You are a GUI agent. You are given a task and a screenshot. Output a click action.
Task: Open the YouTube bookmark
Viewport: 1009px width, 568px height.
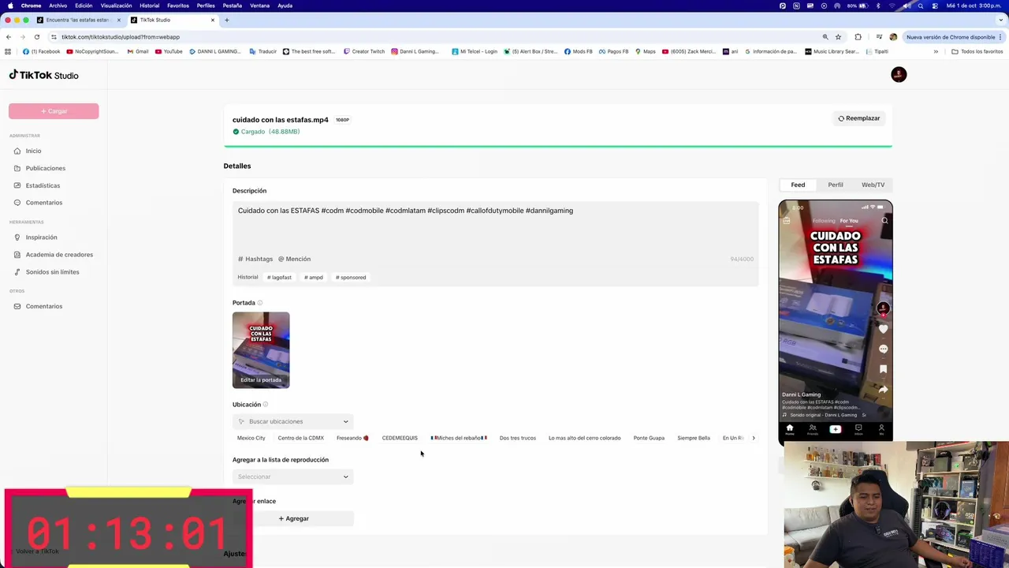(x=169, y=51)
